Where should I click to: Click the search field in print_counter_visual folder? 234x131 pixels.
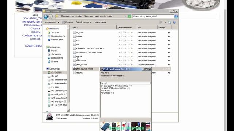tap(153, 16)
